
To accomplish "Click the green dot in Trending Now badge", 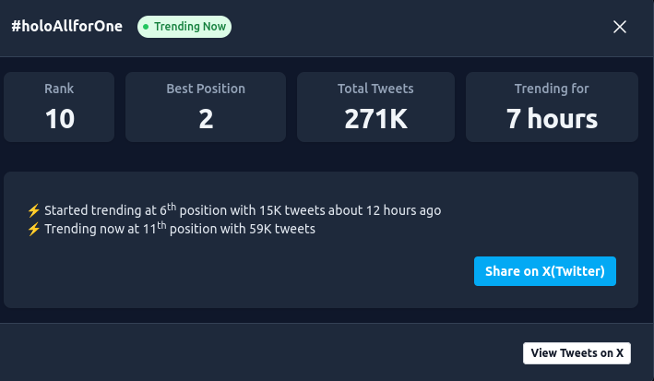I will point(147,27).
